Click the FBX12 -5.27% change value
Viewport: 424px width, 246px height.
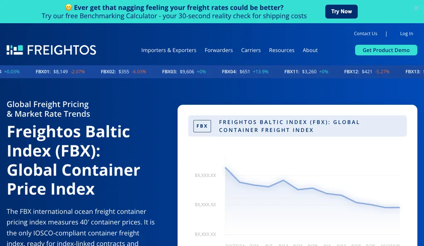382,72
